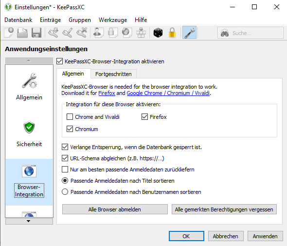Image resolution: width=287 pixels, height=246 pixels.
Task: Toggle KeePassXC-Browser-Integration aktivieren checkbox
Action: tap(60, 61)
